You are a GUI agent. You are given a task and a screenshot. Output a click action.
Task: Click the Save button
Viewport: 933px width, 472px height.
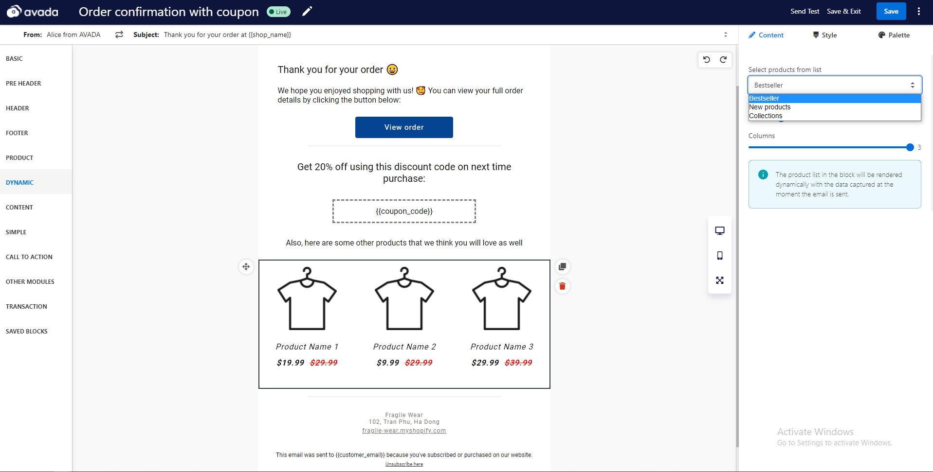coord(891,11)
